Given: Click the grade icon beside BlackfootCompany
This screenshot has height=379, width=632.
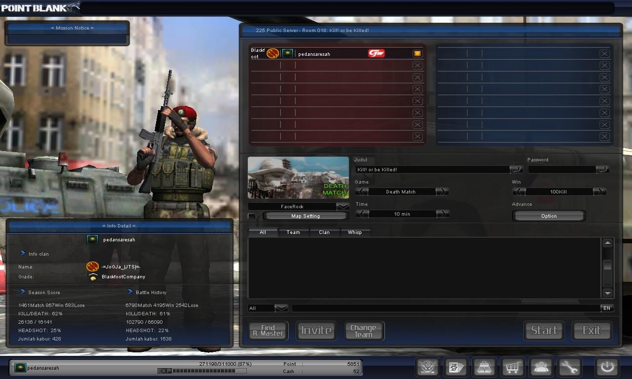Looking at the screenshot, I should coord(93,277).
